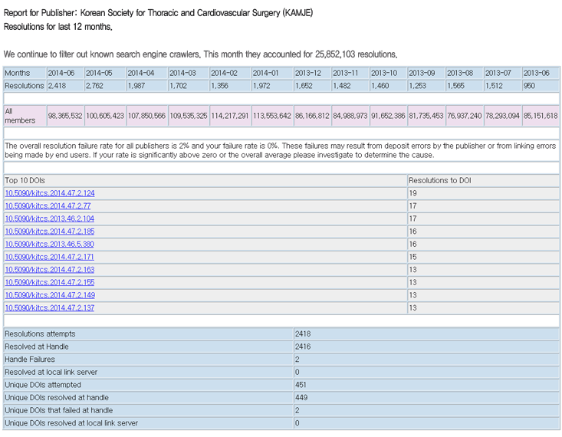562x437 pixels.
Task: Click All members value 76,937,240
Action: [x=465, y=116]
